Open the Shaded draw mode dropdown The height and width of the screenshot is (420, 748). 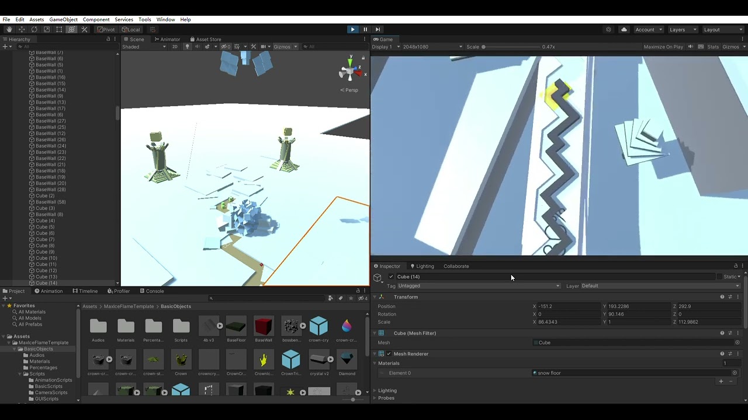click(144, 47)
